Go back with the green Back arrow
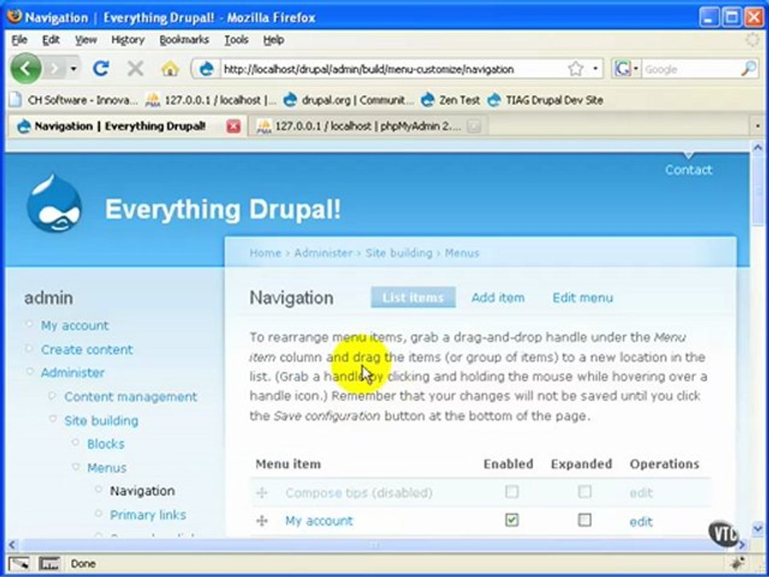Viewport: 769px width, 577px height. [26, 68]
